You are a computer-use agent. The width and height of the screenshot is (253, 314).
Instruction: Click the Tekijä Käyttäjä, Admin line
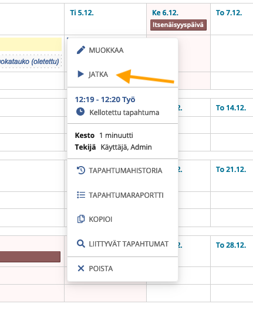[x=113, y=147]
